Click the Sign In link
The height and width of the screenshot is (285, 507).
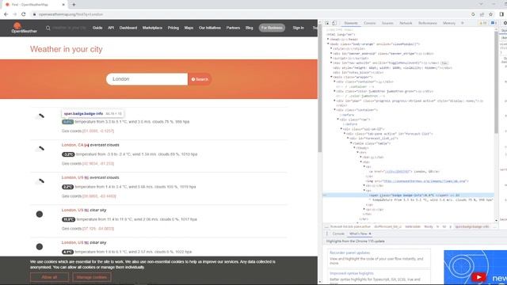click(x=298, y=28)
